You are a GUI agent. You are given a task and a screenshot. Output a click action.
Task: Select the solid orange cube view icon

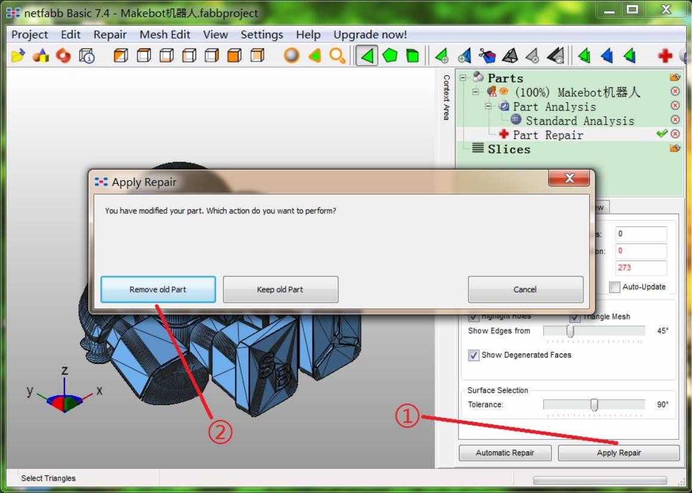[234, 56]
